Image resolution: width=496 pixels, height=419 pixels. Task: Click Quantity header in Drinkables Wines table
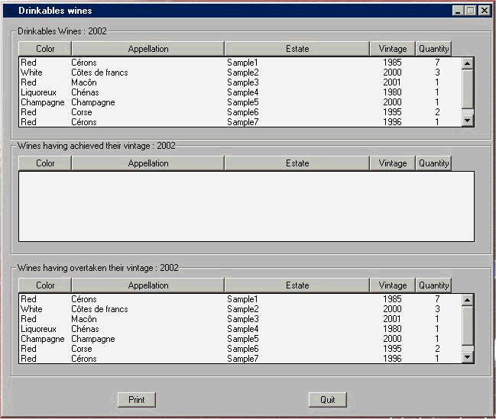click(x=433, y=49)
